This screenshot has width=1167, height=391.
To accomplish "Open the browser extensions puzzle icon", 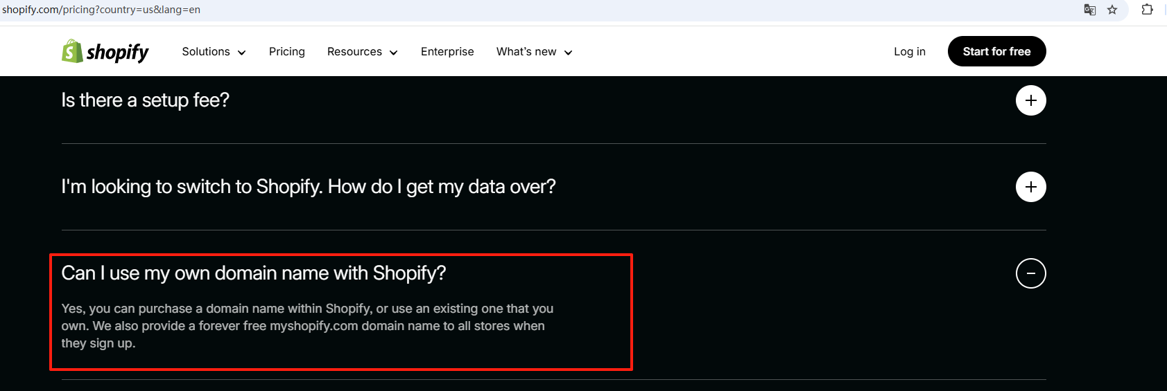I will [1148, 10].
